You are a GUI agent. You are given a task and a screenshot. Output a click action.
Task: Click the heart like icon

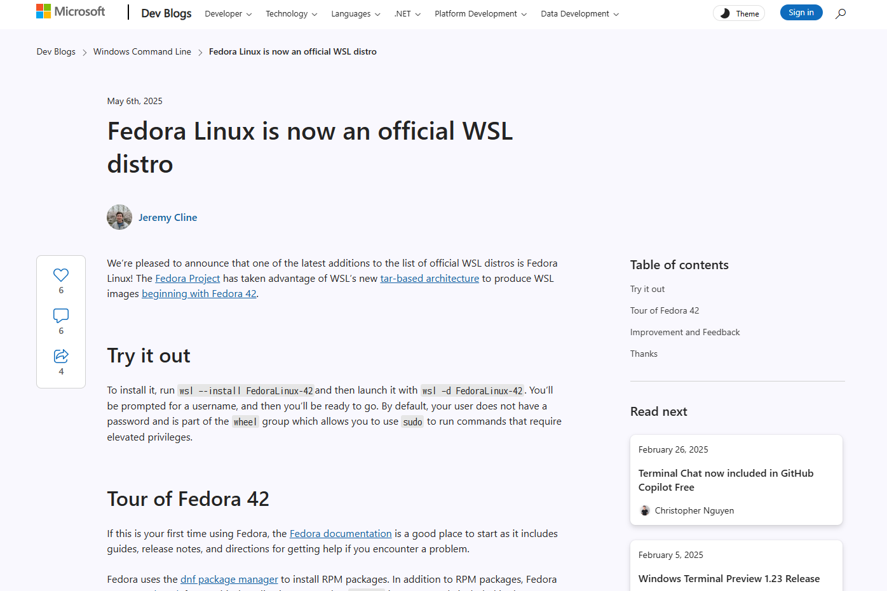[x=61, y=275]
